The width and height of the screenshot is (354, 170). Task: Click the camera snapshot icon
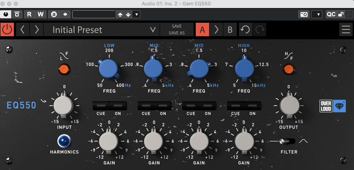click(304, 14)
